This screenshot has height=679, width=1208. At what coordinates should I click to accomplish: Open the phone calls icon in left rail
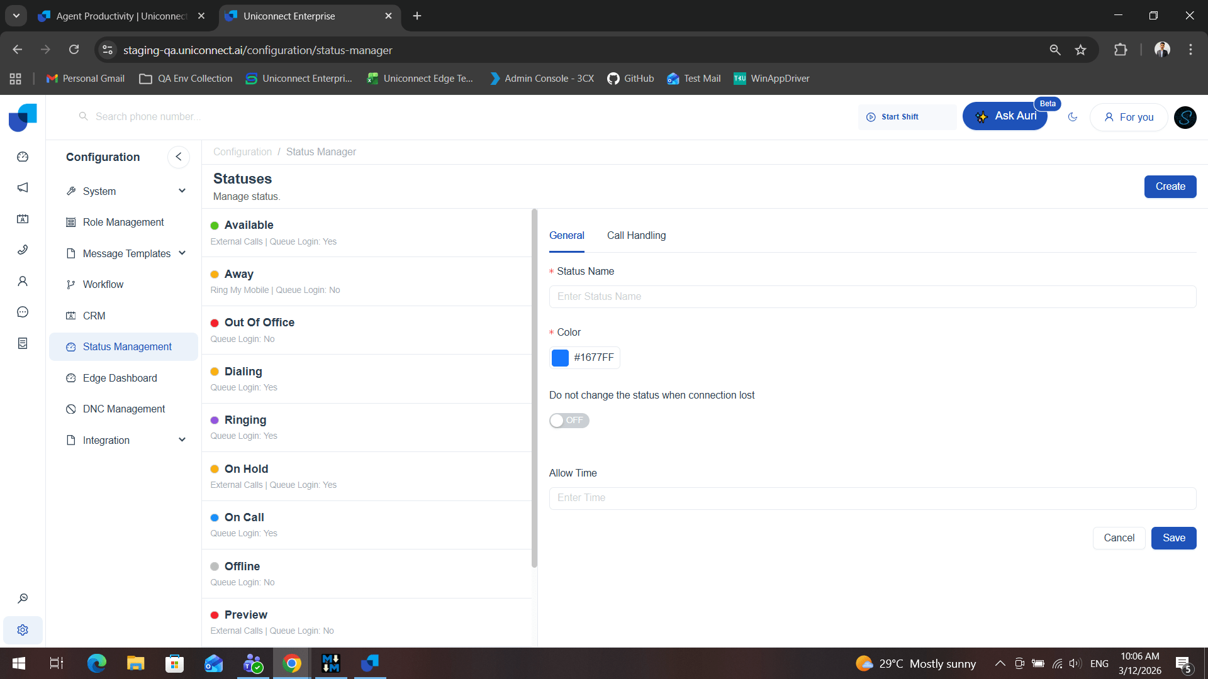tap(23, 250)
